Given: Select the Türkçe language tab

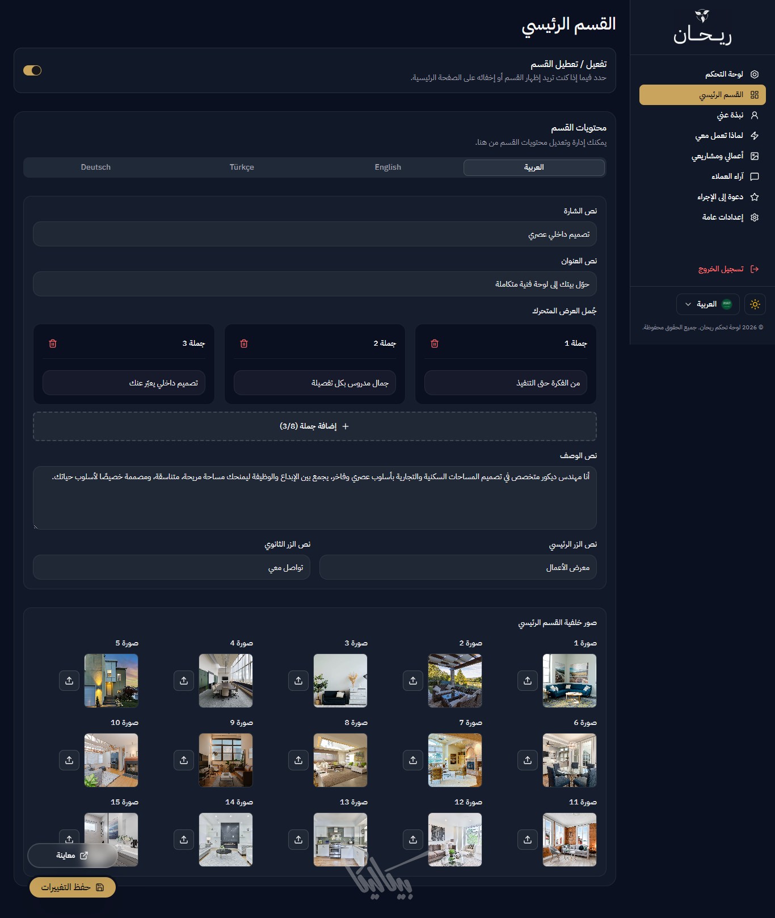Looking at the screenshot, I should point(242,167).
